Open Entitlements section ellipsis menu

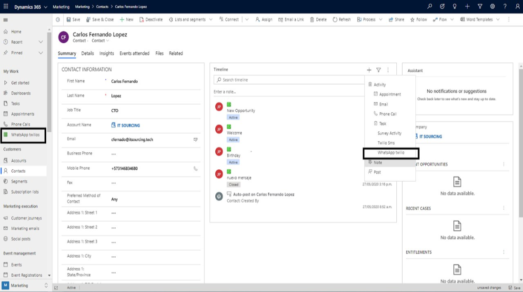pyautogui.click(x=503, y=252)
